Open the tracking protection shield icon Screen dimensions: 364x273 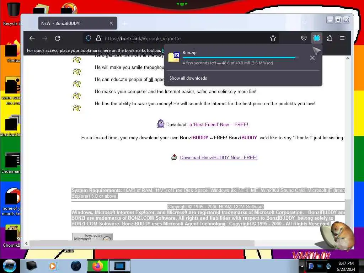(89, 38)
